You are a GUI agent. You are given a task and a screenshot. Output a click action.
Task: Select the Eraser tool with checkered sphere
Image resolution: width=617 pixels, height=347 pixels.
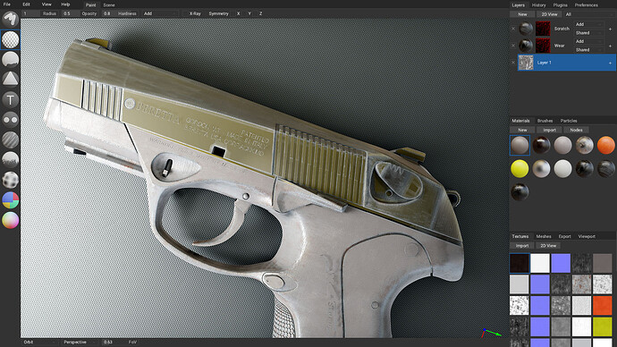(10, 39)
